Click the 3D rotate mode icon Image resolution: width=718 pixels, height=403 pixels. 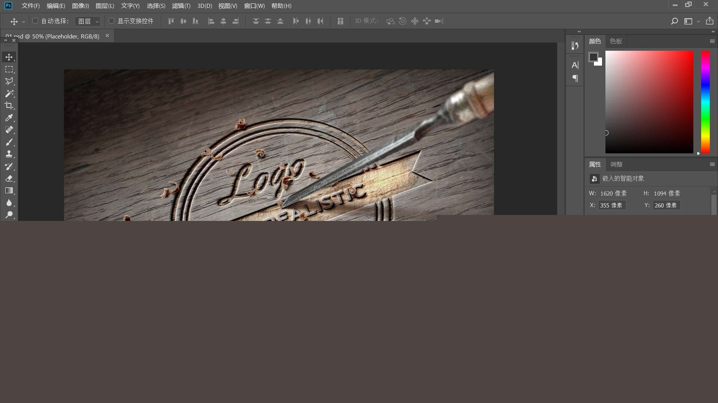pyautogui.click(x=390, y=21)
